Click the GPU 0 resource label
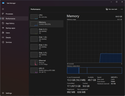This screenshot has height=96, width=125. [41, 68]
